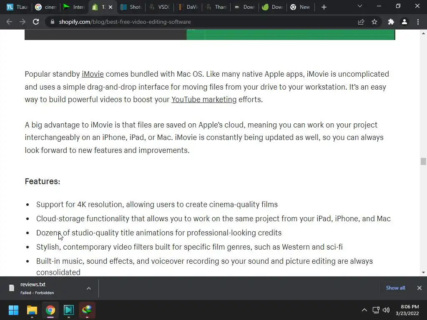This screenshot has height=320, width=427.
Task: Open network status tray icon
Action: (376, 310)
